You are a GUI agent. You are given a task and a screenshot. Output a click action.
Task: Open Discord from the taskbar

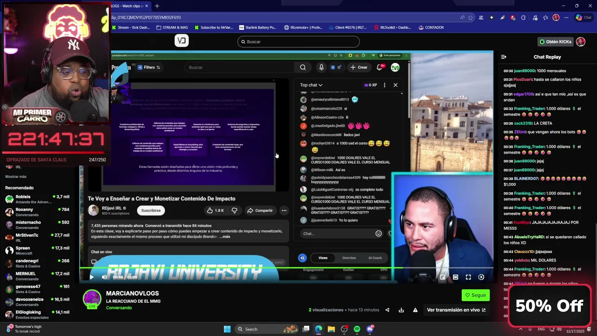click(370, 329)
